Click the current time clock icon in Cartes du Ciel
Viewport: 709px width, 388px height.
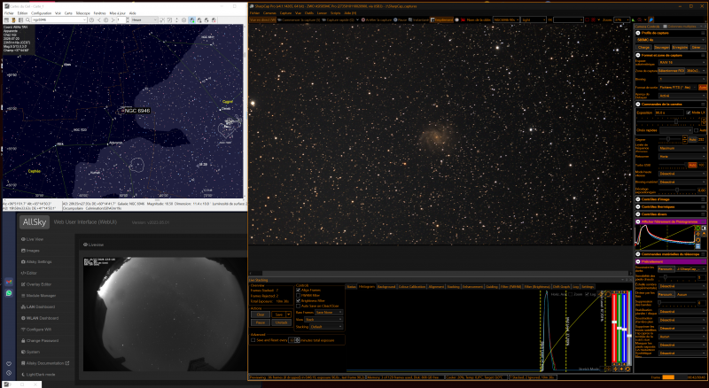click(91, 19)
